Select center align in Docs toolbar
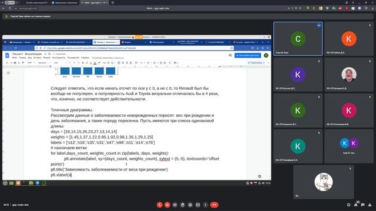This screenshot has width=376, height=211. pos(123,63)
